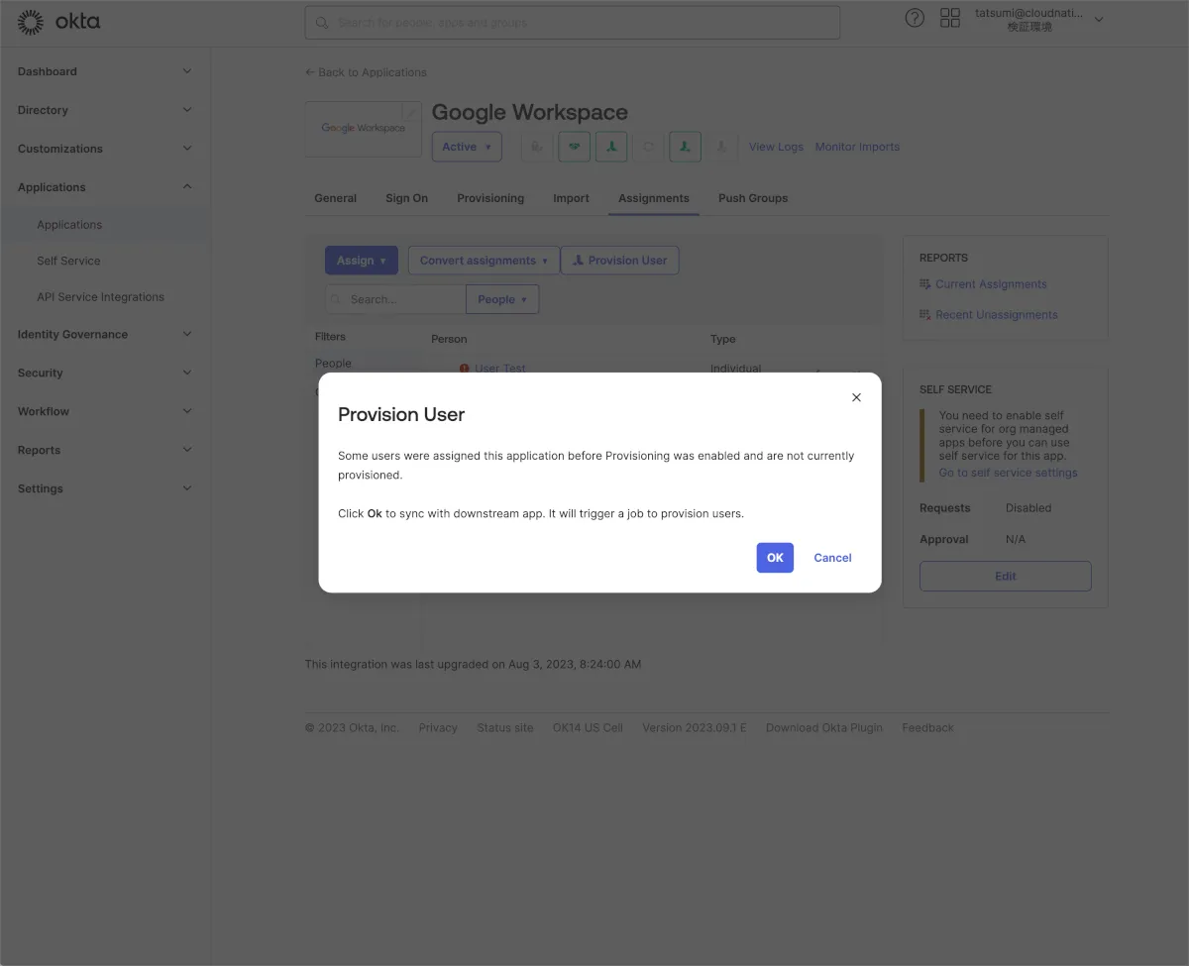Click the grey person icon beside View Logs

pyautogui.click(x=722, y=147)
